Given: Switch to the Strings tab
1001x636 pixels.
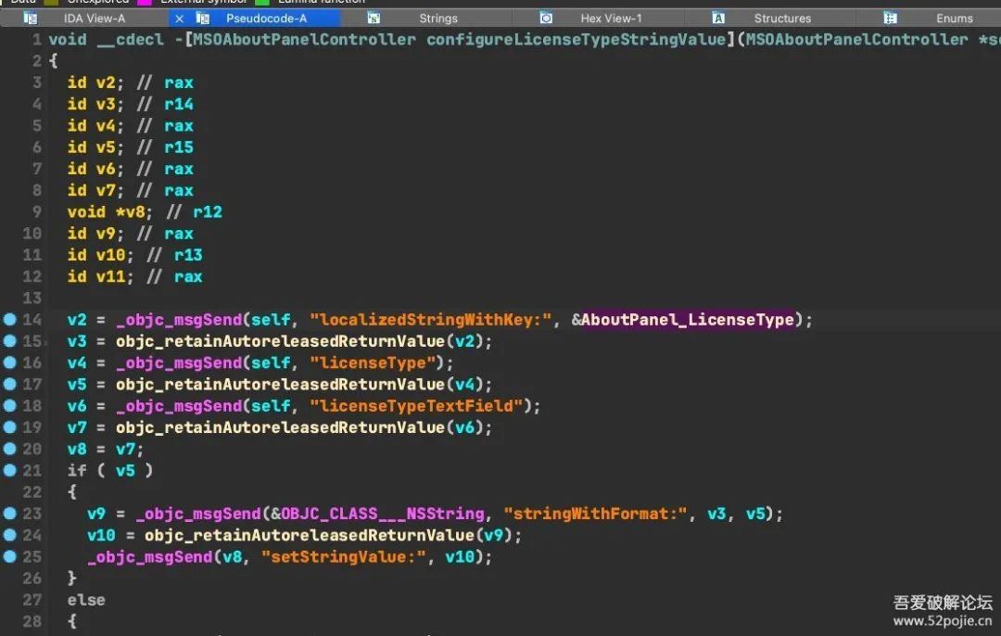Looking at the screenshot, I should coord(437,19).
